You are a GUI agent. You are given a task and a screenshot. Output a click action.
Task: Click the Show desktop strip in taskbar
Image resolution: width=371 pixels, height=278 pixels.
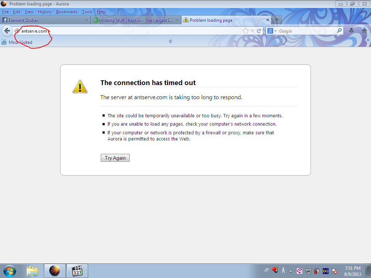(368, 271)
